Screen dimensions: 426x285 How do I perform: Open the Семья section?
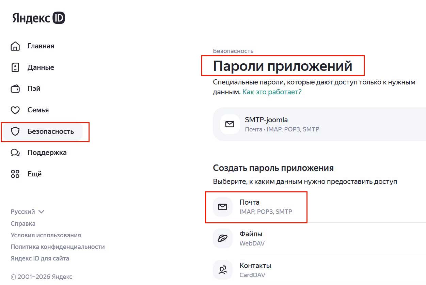[38, 110]
